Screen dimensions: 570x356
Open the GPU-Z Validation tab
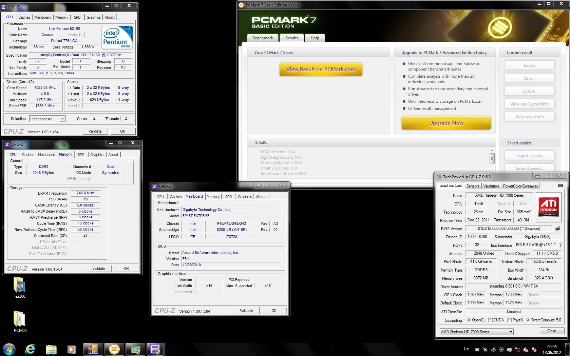[491, 186]
